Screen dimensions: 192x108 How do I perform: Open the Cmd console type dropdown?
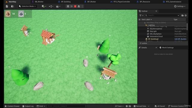tap(41, 106)
